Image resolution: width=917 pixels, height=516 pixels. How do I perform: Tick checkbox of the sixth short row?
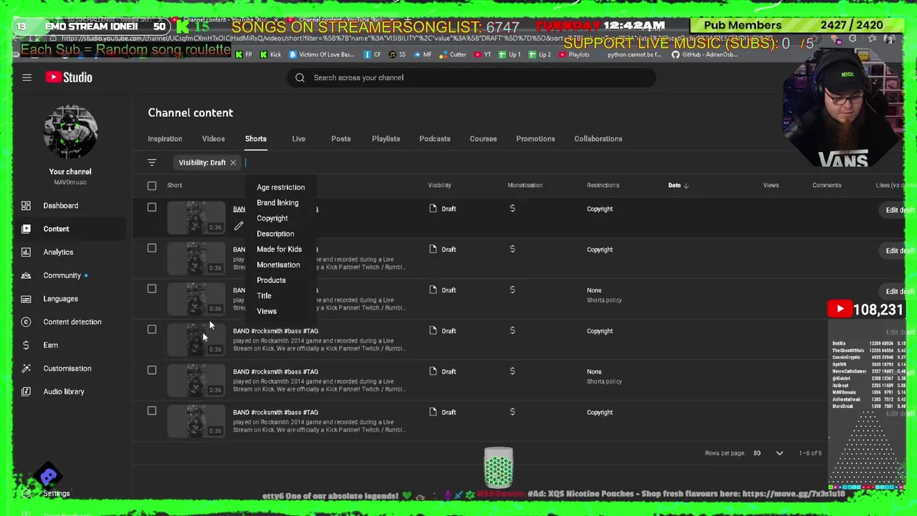pos(152,411)
